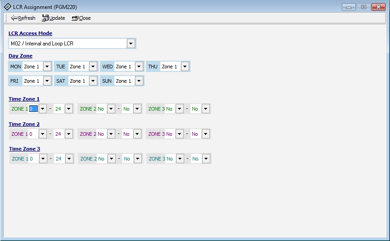This screenshot has height=241, width=390.
Task: Open the THU day zone dropdown
Action: [x=185, y=67]
